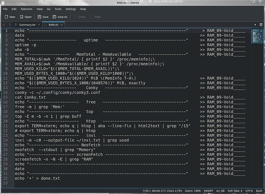Image resolution: width=265 pixels, height=194 pixels.
Task: Click the 'echo > done.txt' line
Action: coord(37,178)
